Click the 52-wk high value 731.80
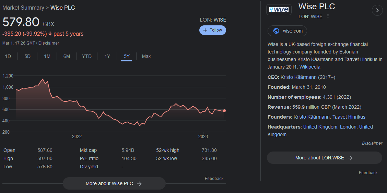The image size is (387, 193). [x=209, y=150]
